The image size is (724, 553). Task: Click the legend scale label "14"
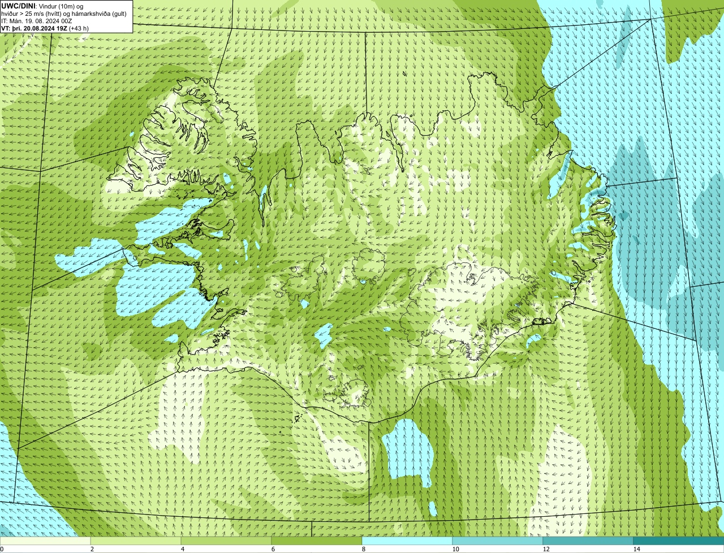[x=636, y=549]
